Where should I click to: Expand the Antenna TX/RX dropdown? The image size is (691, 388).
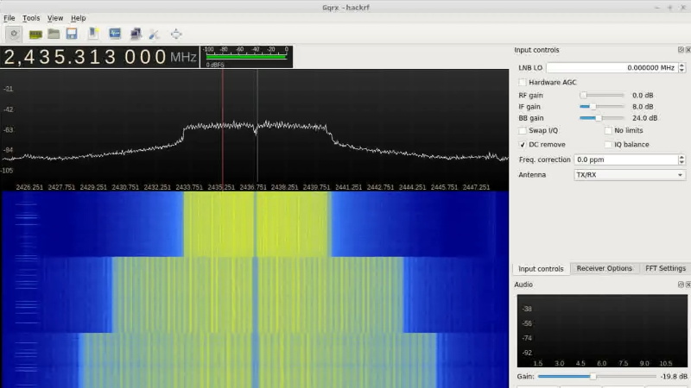629,174
